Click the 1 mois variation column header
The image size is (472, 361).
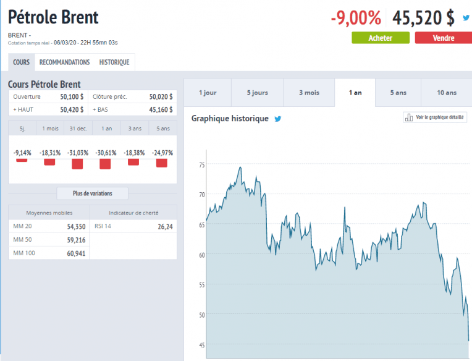[49, 128]
